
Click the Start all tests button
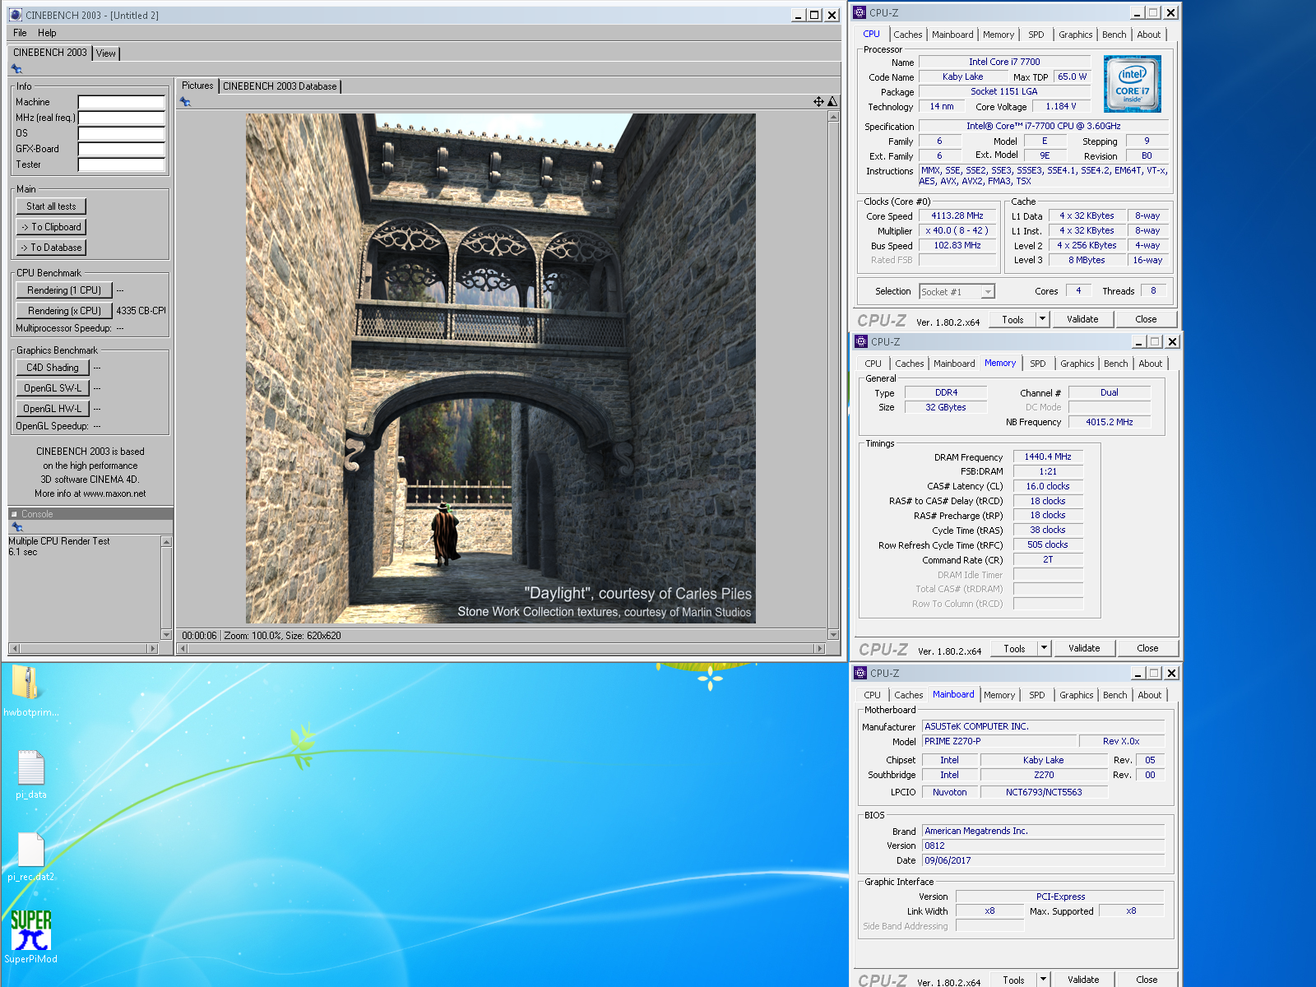pyautogui.click(x=51, y=206)
